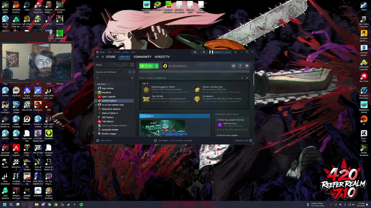The height and width of the screenshot is (208, 371).
Task: Open Steam notifications bell icon
Action: click(x=204, y=52)
